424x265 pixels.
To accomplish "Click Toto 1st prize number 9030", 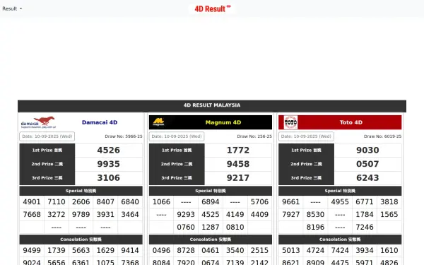I will [x=367, y=150].
